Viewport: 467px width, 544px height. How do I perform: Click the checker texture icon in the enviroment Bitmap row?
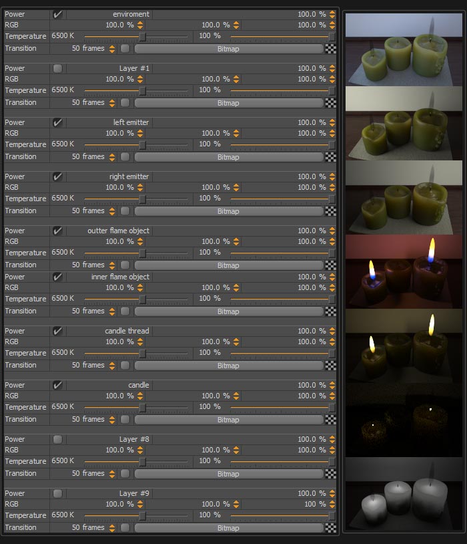(x=330, y=49)
